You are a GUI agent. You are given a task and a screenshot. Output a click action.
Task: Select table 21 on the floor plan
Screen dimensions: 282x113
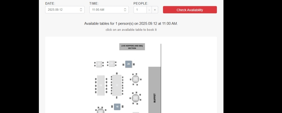pyautogui.click(x=112, y=64)
